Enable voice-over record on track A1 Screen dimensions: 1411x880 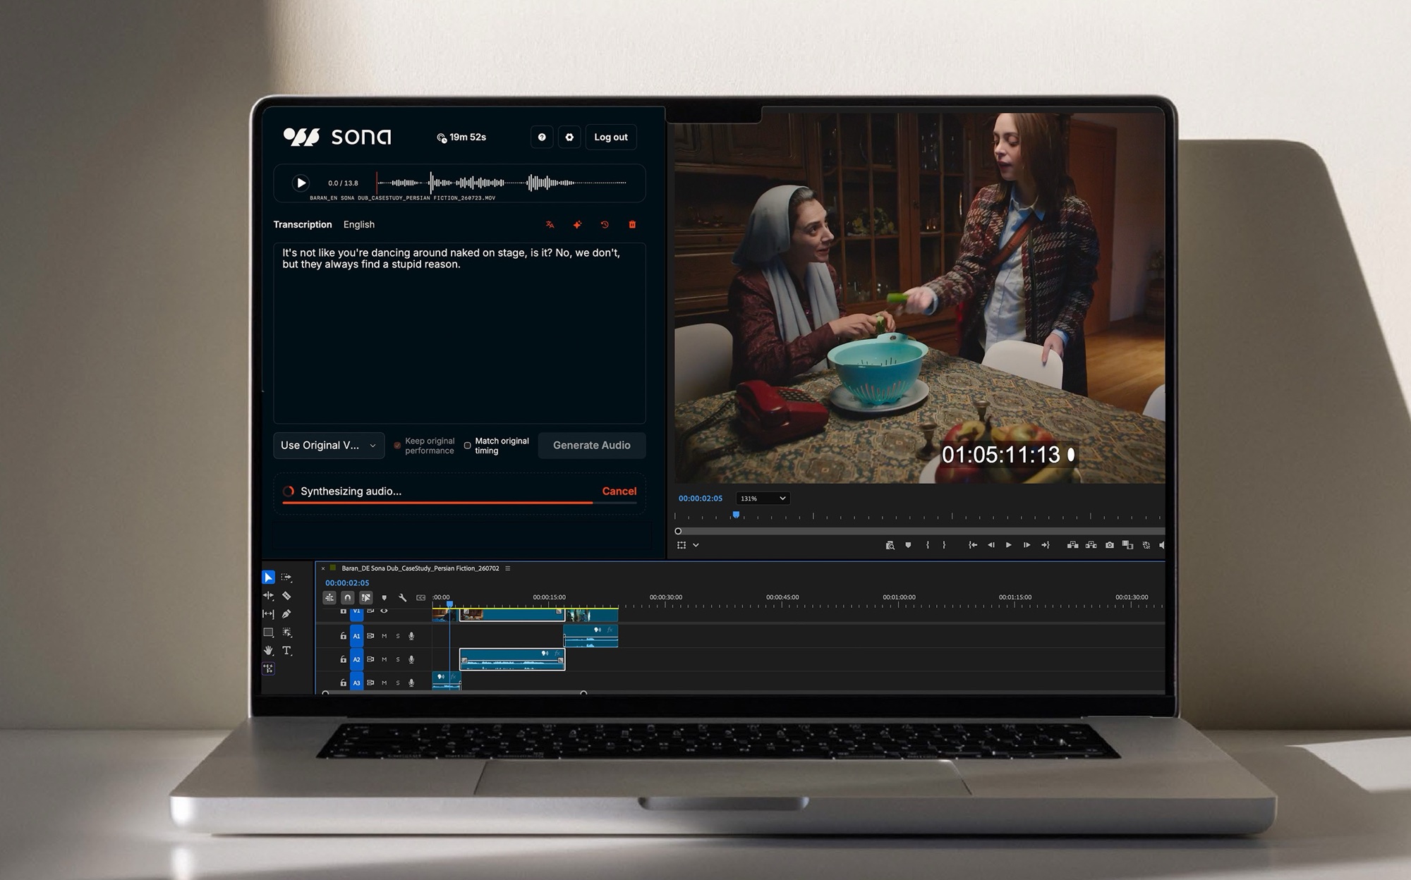coord(411,636)
